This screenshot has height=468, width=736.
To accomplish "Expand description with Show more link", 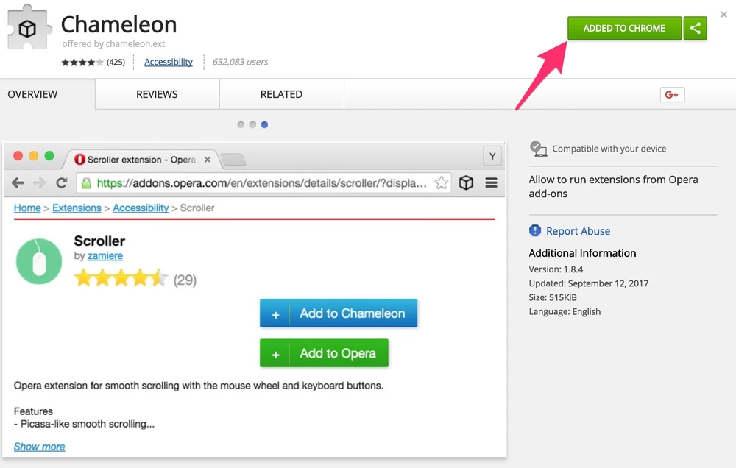I will [39, 447].
